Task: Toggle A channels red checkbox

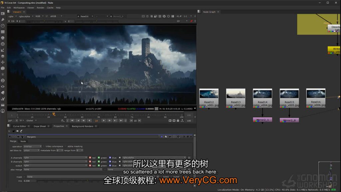Action: point(90,158)
